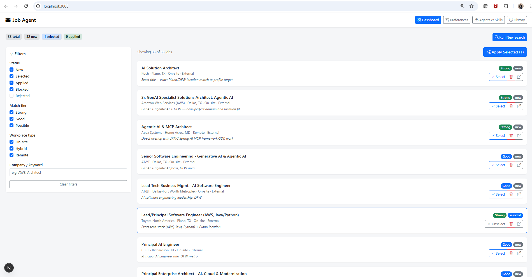Click the Job Agent briefcase logo icon

(8, 20)
